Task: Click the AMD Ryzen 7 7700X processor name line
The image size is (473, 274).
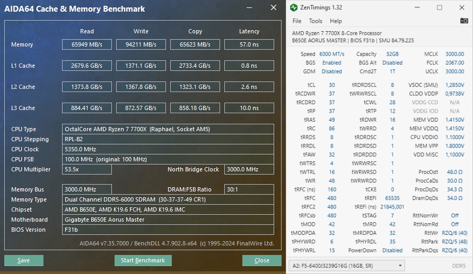Action: 337,33
